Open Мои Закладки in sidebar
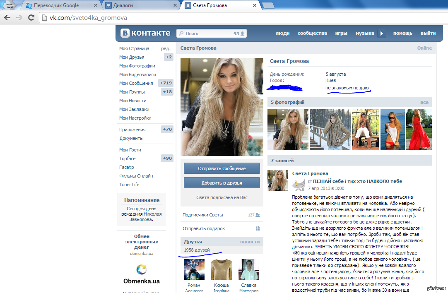448x293 pixels. point(134,109)
